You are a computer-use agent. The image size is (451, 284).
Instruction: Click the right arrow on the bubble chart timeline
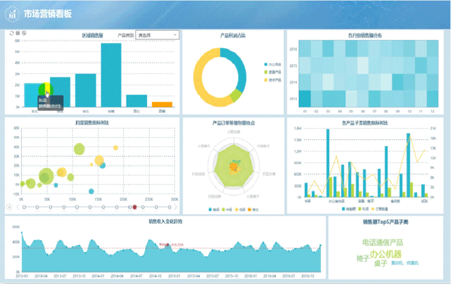pos(176,207)
